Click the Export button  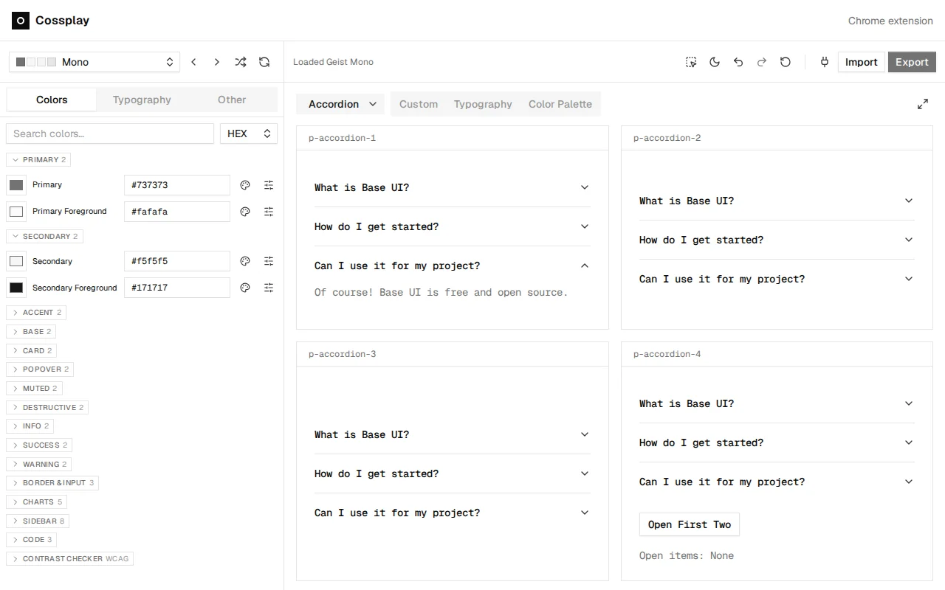click(x=912, y=62)
